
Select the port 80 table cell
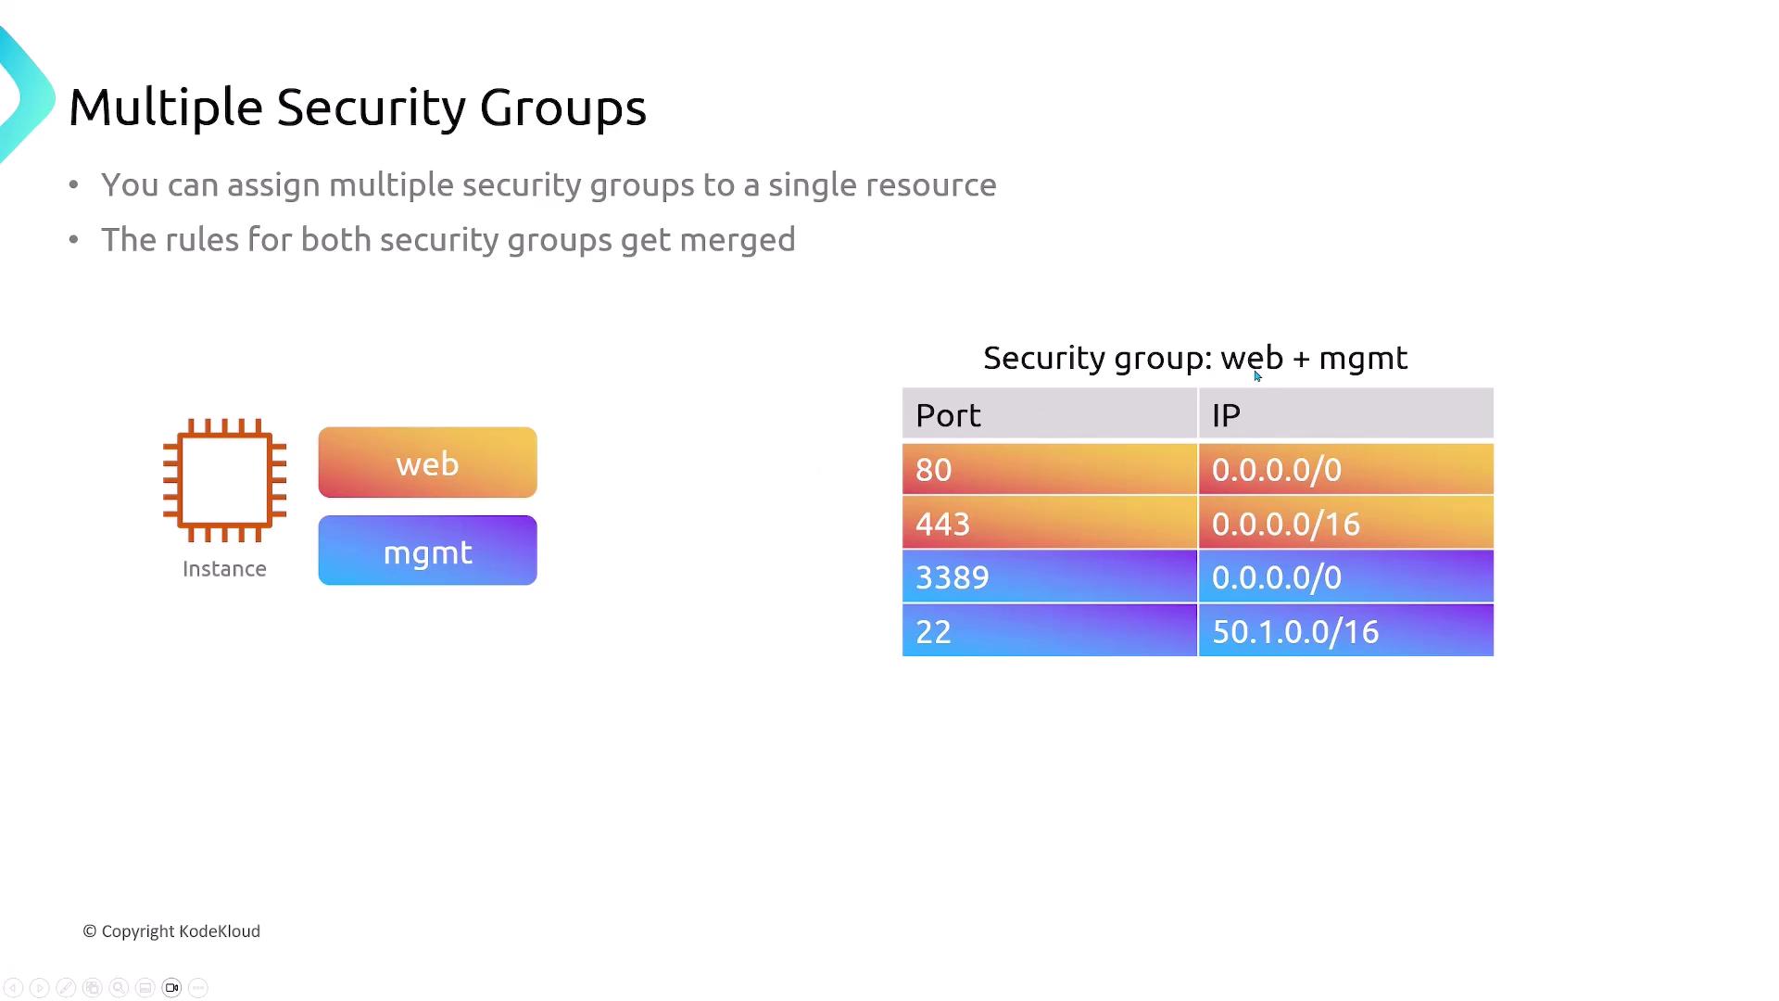click(1049, 469)
